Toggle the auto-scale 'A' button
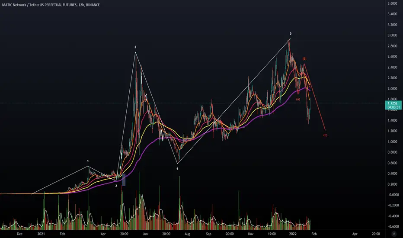The image size is (403, 238). (x=394, y=234)
